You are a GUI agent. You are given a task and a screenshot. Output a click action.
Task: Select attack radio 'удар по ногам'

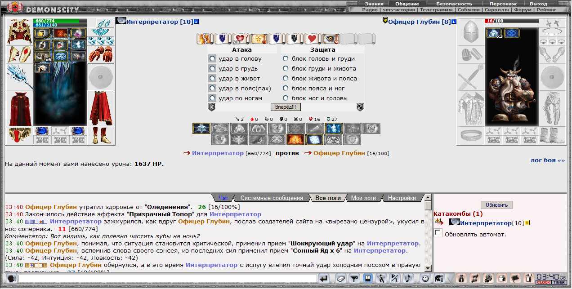tap(212, 98)
